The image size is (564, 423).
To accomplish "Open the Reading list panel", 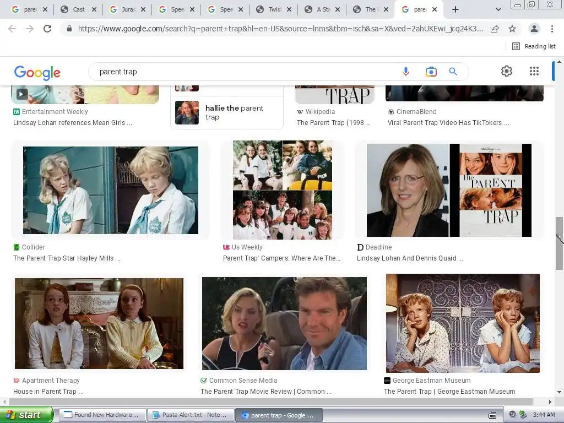I will [x=534, y=46].
